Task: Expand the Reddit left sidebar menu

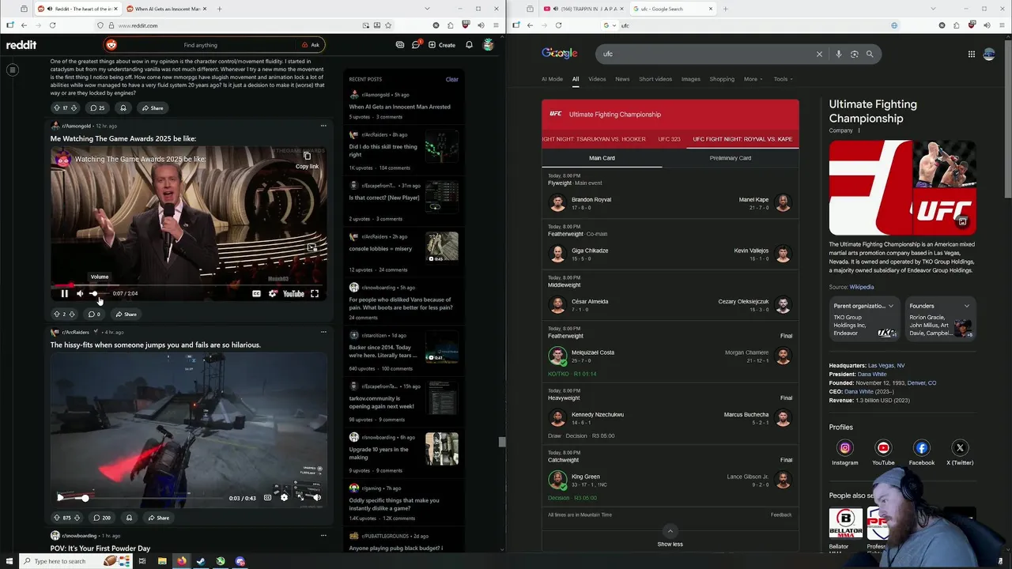Action: pos(13,70)
